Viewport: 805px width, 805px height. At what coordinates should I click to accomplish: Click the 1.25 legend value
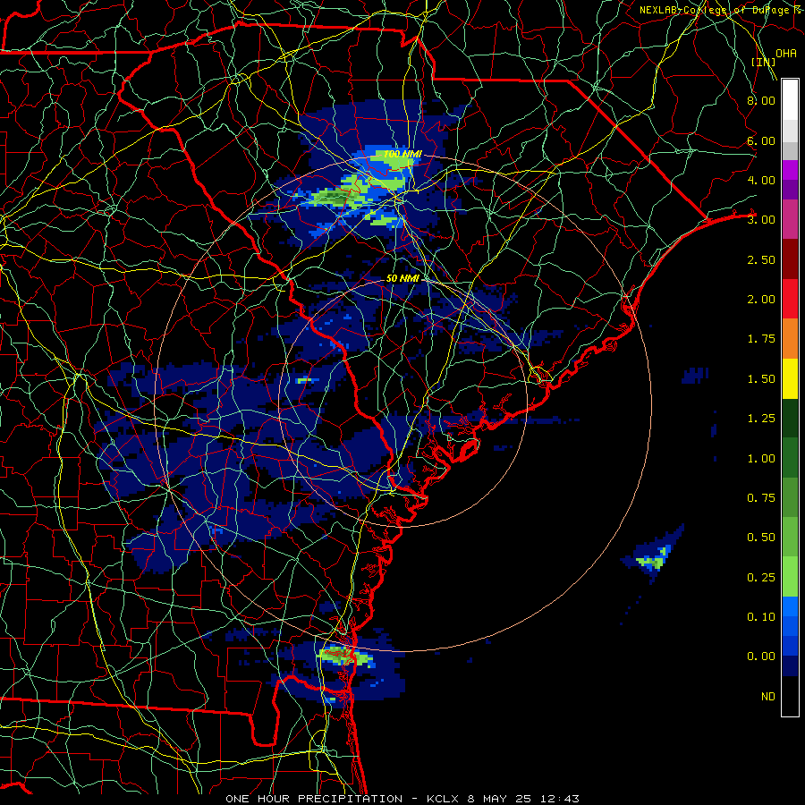pos(761,419)
